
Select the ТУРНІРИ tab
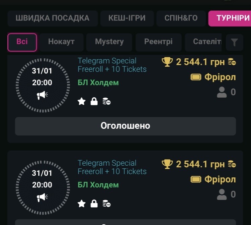[x=231, y=18]
